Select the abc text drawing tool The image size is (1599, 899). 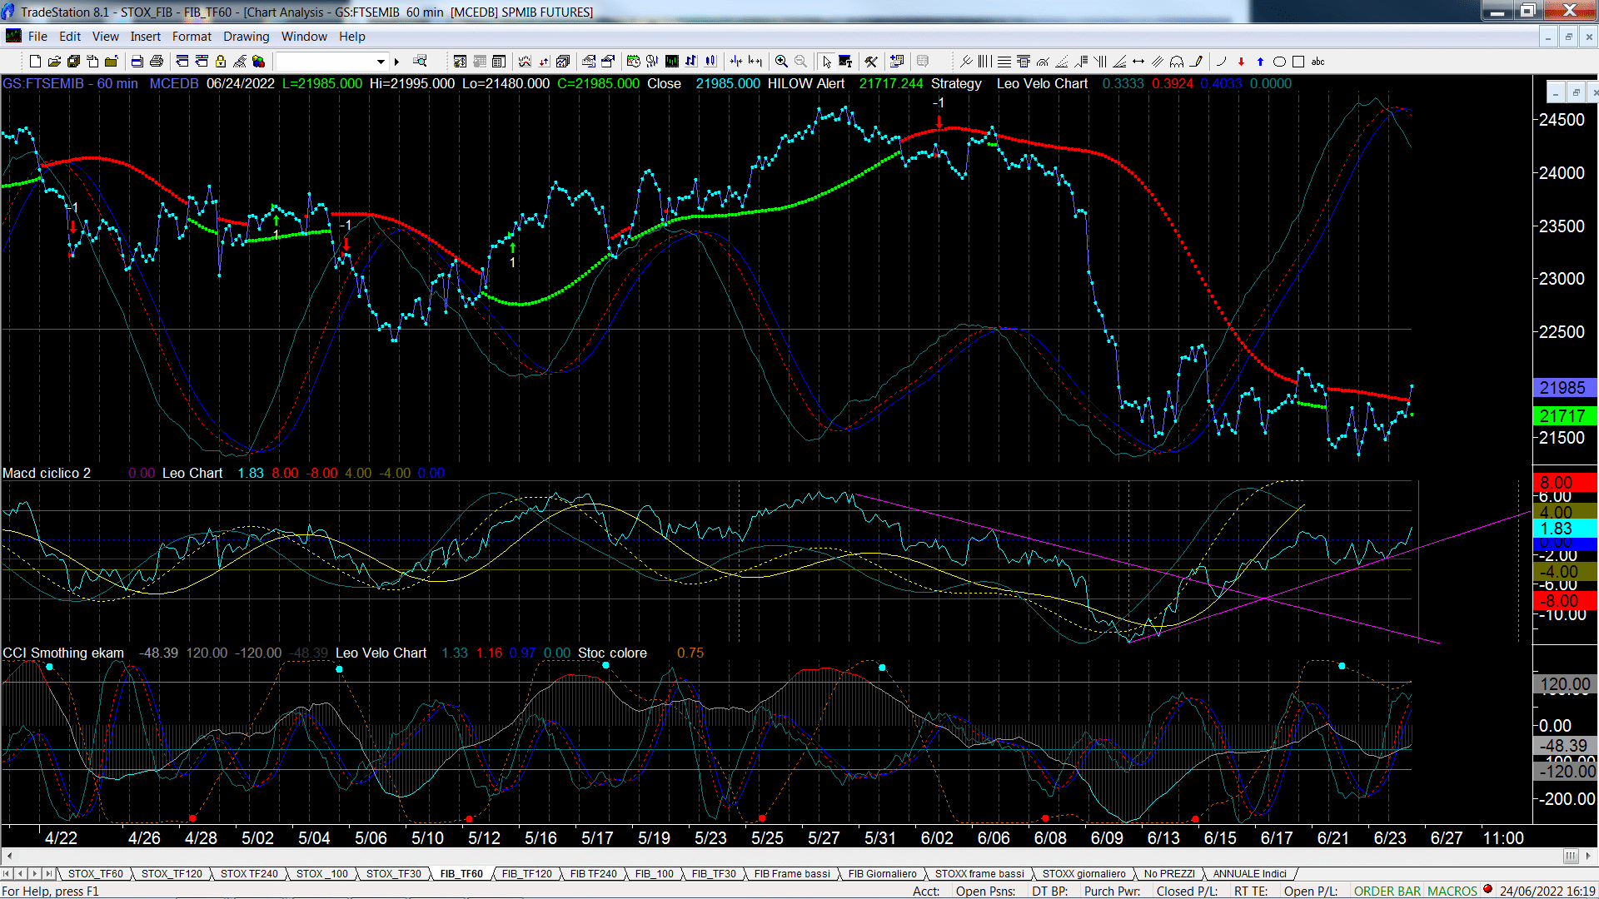click(x=1318, y=62)
